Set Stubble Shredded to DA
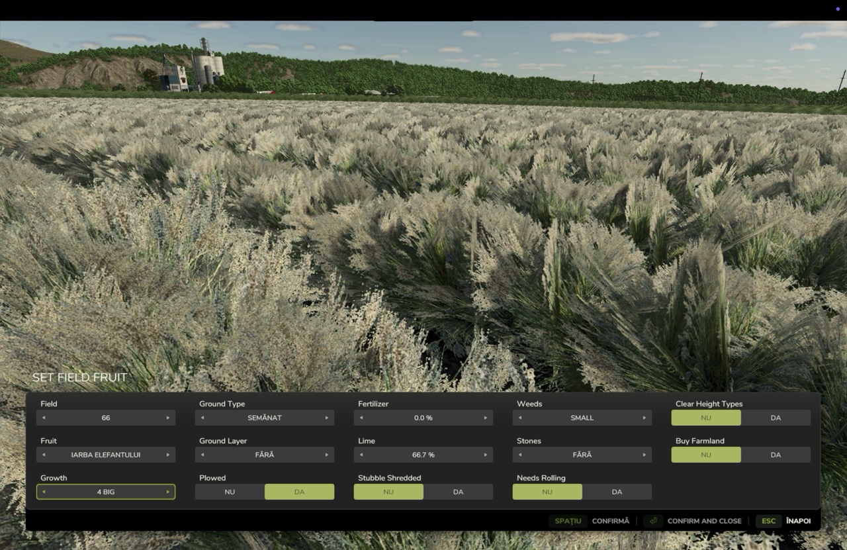 458,492
